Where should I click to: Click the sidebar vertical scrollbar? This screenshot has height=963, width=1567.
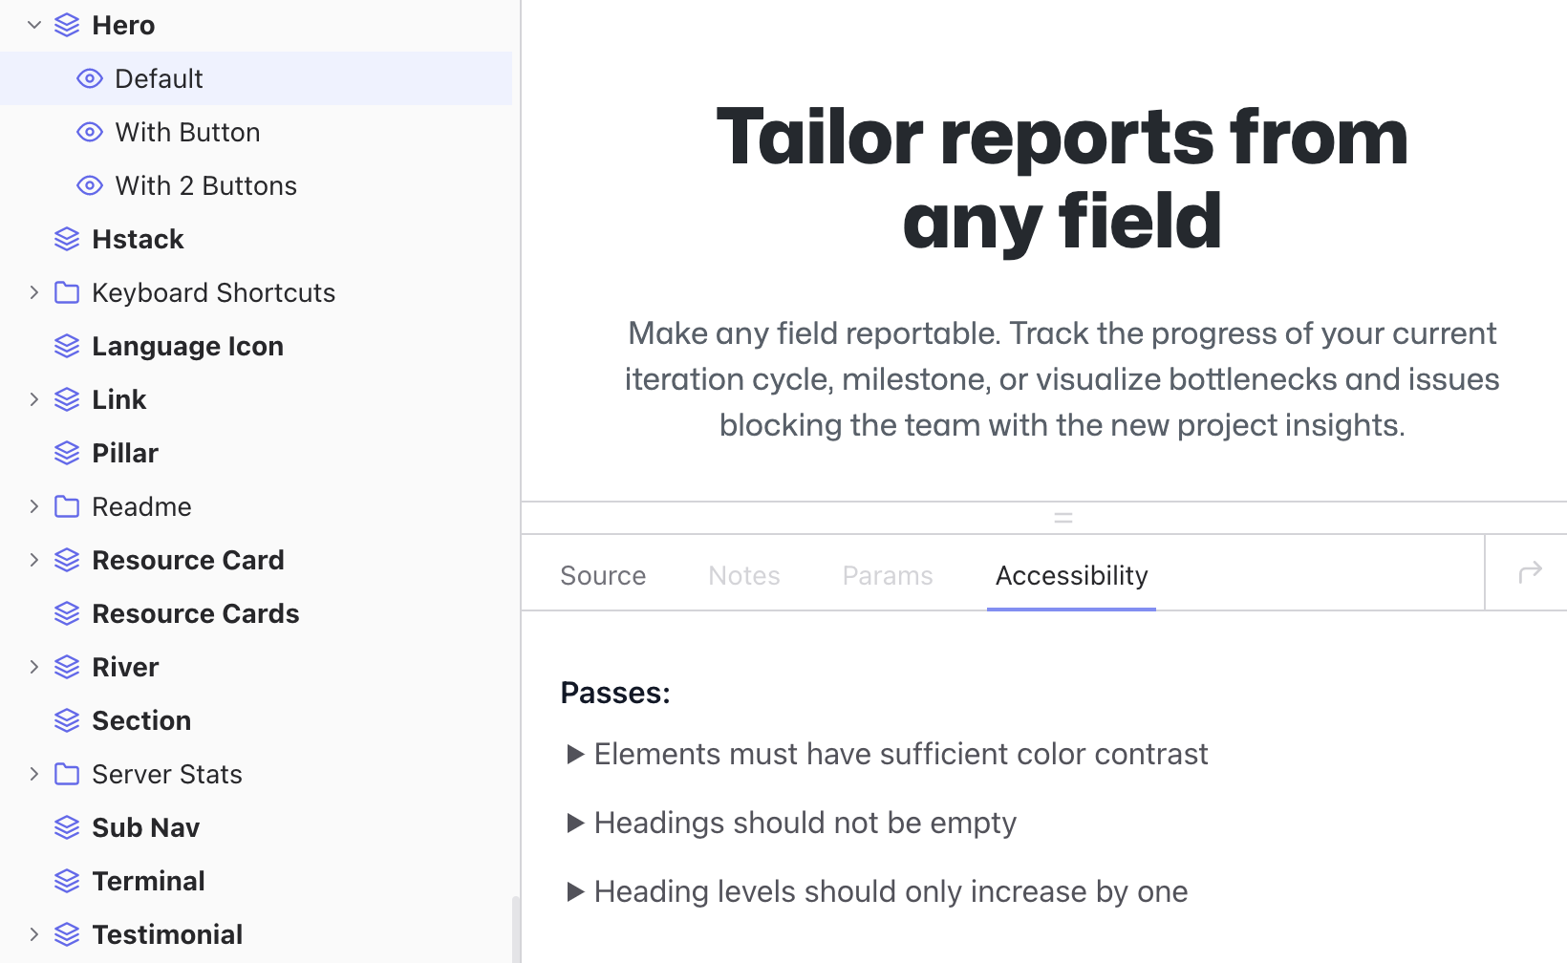pos(516,929)
